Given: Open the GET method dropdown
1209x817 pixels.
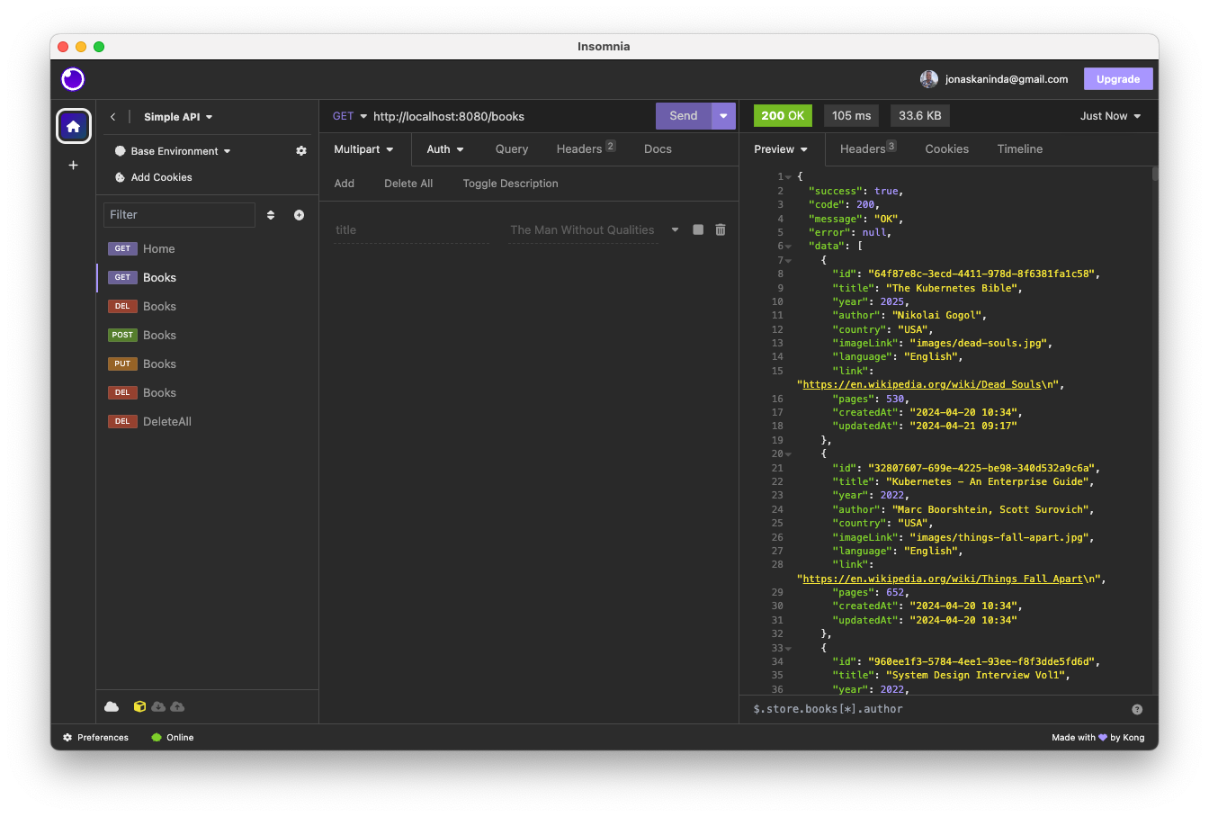Looking at the screenshot, I should click(350, 116).
